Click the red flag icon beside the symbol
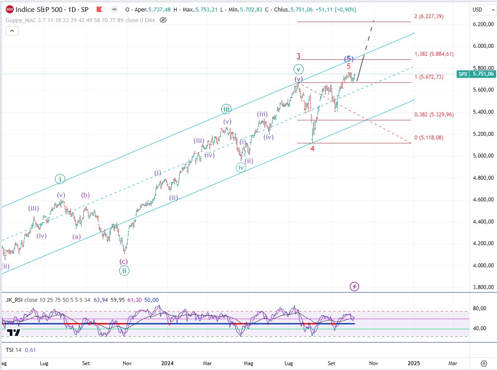Image resolution: width=497 pixels, height=370 pixels. pyautogui.click(x=99, y=9)
